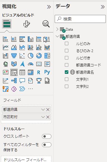Check the ルビ付き field
The height and width of the screenshot is (162, 107).
(x=67, y=58)
